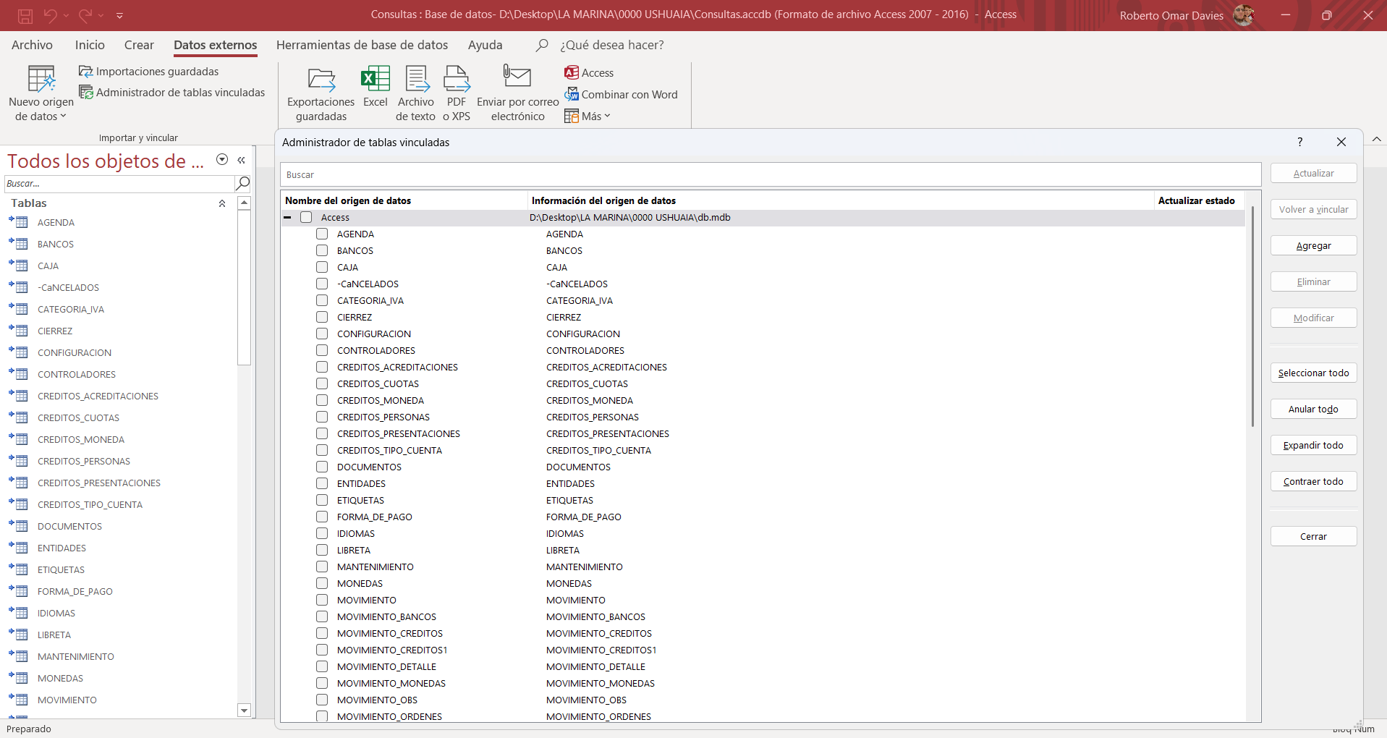The height and width of the screenshot is (738, 1387).
Task: Open the Archivo tab
Action: pos(32,45)
